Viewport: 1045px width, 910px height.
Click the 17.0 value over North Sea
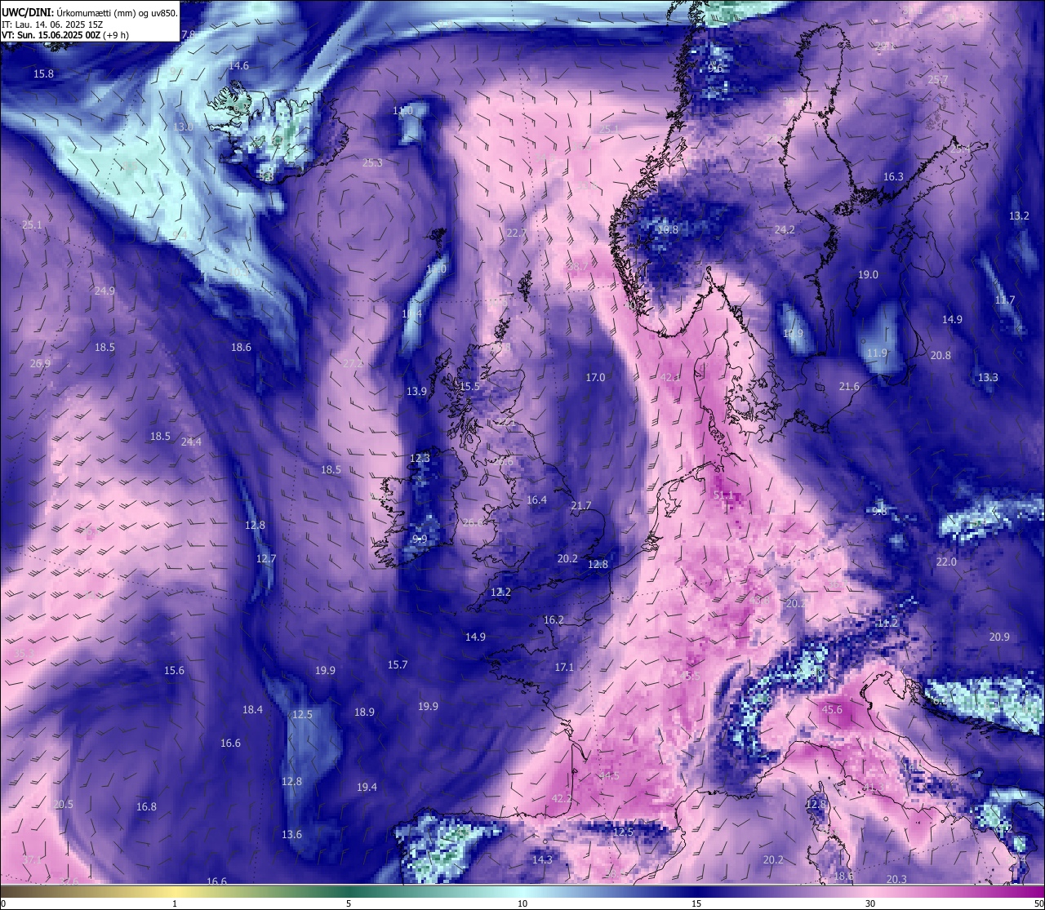coord(595,377)
